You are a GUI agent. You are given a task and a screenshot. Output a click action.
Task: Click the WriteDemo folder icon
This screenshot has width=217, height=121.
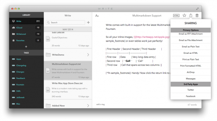[48, 55]
